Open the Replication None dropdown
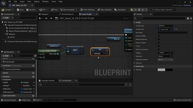The image size is (193, 108). [165, 56]
